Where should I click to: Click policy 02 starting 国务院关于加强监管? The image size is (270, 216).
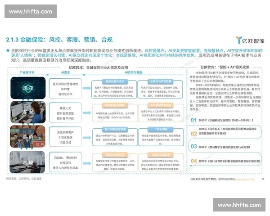[227, 131]
